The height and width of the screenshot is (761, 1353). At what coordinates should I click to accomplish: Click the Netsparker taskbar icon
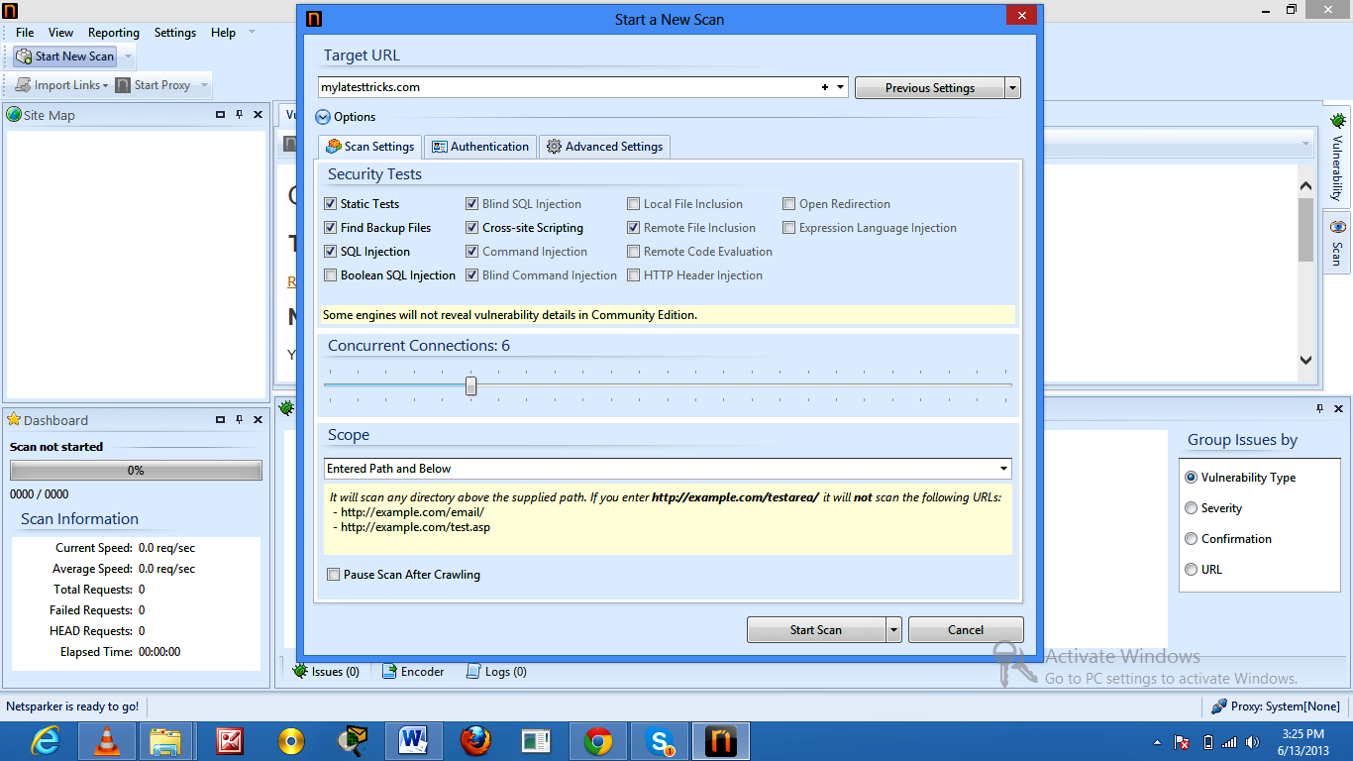pos(720,741)
